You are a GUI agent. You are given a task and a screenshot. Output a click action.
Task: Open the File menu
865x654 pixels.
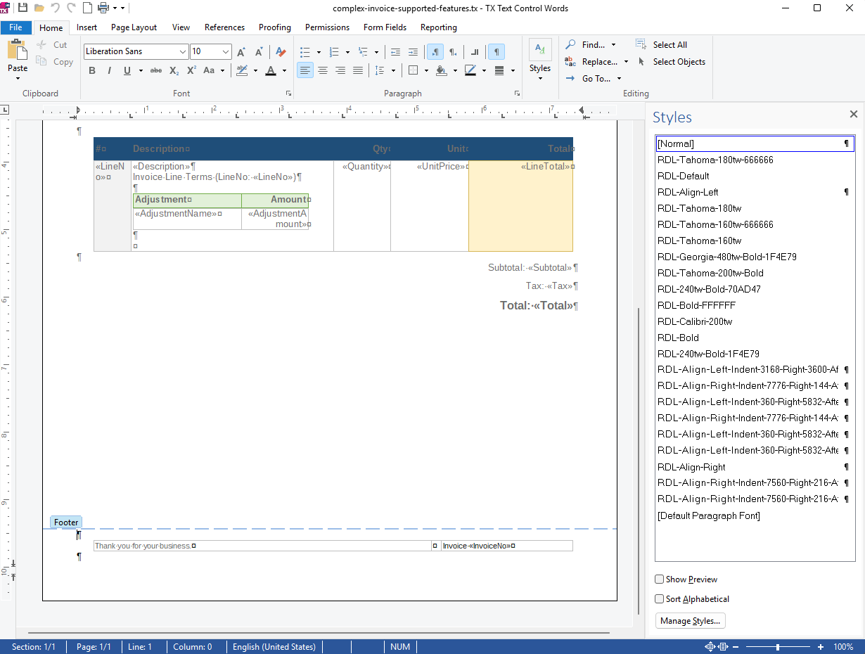pyautogui.click(x=15, y=27)
